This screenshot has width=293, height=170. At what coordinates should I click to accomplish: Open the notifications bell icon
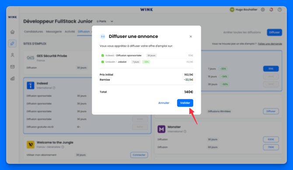(x=271, y=10)
